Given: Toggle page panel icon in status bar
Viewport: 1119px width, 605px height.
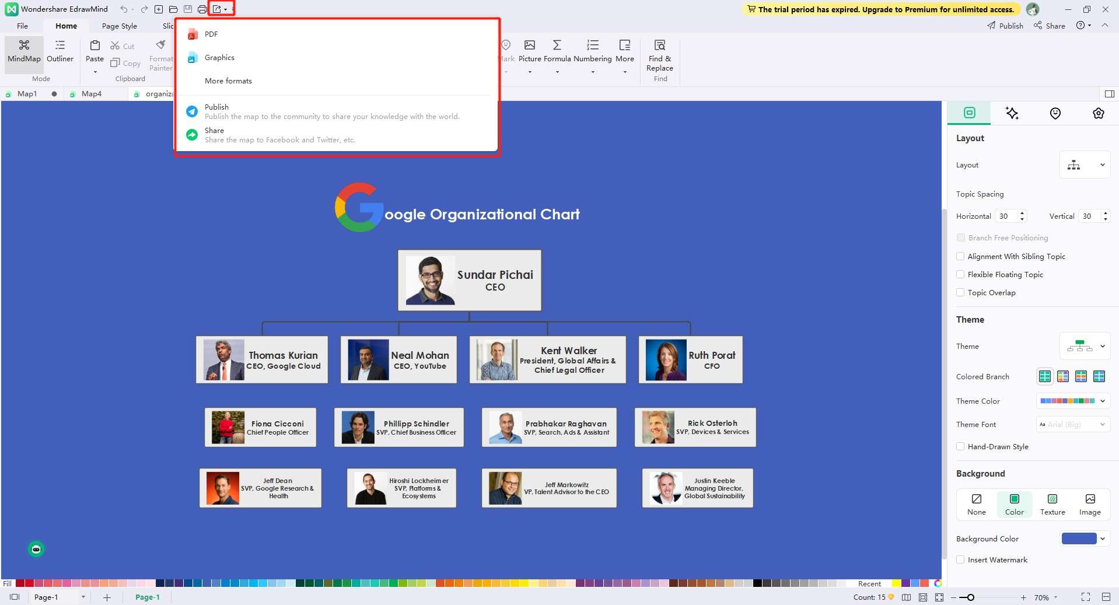Looking at the screenshot, I should tap(15, 597).
